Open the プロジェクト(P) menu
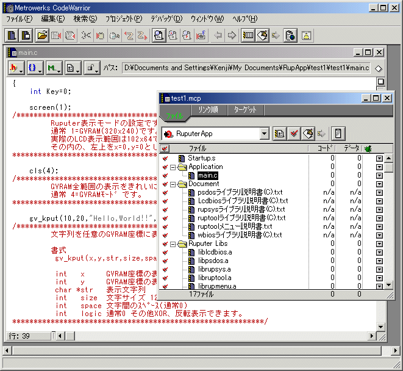This screenshot has height=371, width=403. pyautogui.click(x=123, y=18)
